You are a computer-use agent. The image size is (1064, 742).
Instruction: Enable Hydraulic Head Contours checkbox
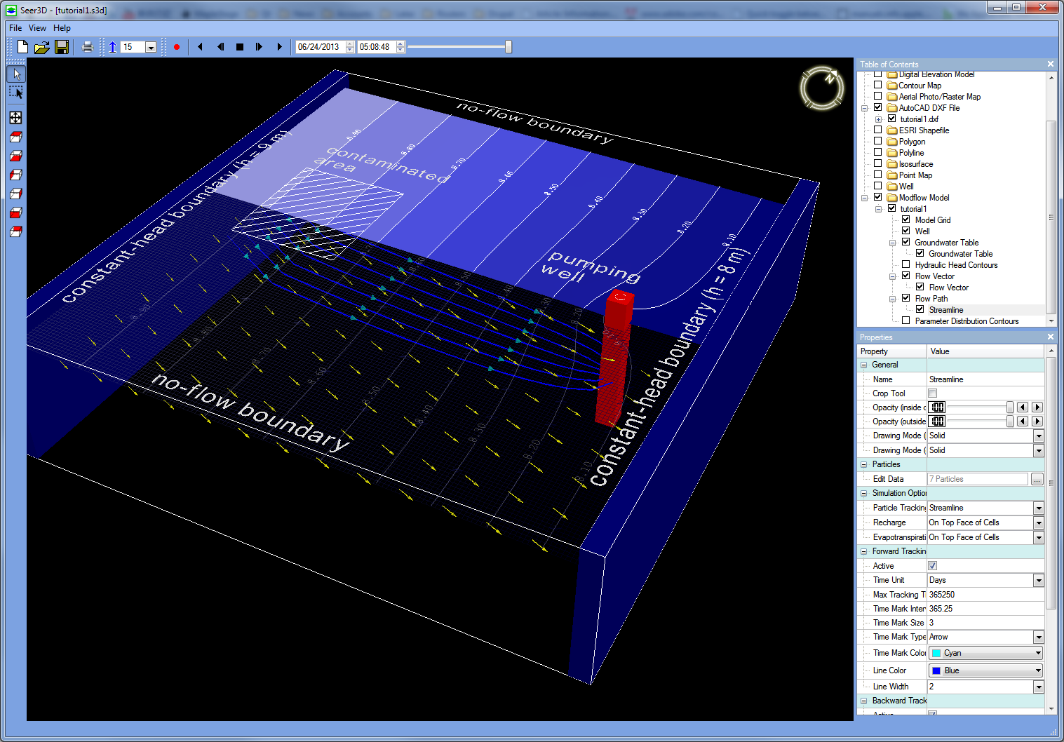pyautogui.click(x=906, y=264)
